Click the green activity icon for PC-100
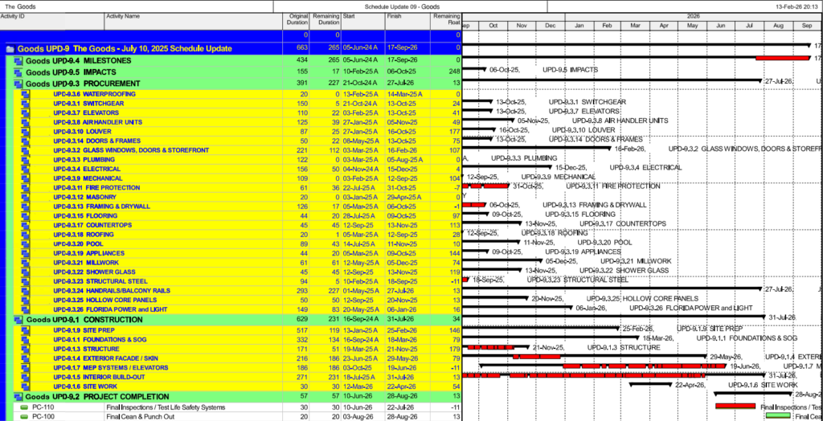Image resolution: width=823 pixels, height=421 pixels. [23, 417]
